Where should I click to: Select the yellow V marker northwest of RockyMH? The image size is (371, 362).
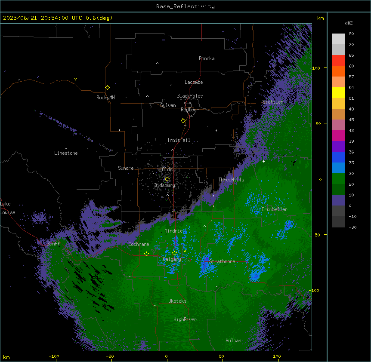pos(75,79)
